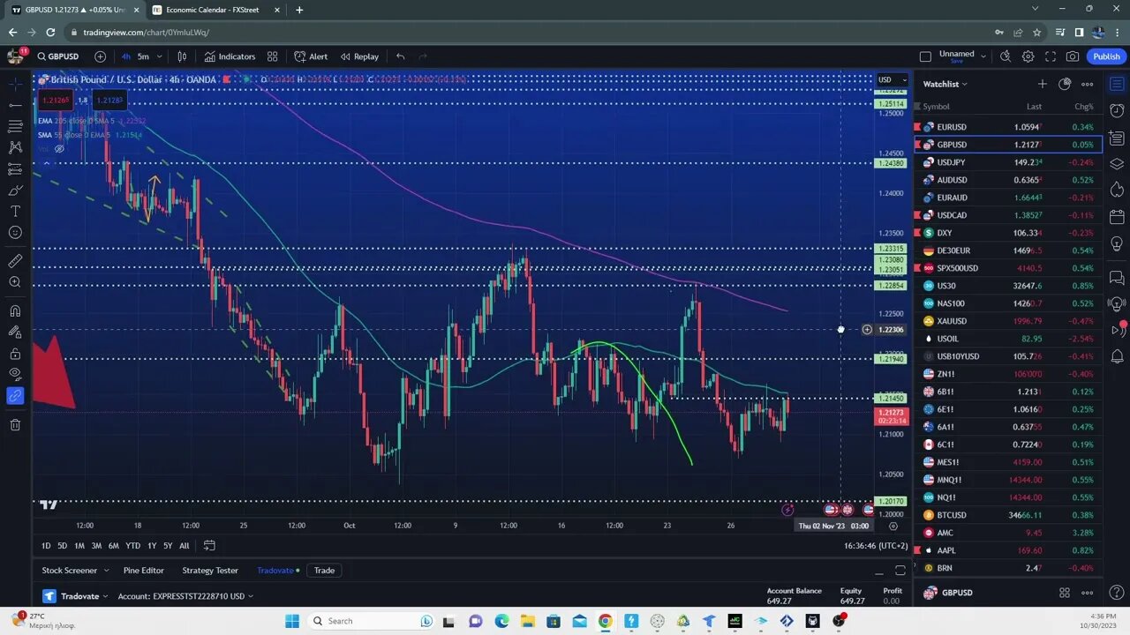Set chart range to YTD
The width and height of the screenshot is (1130, 635).
tap(132, 546)
